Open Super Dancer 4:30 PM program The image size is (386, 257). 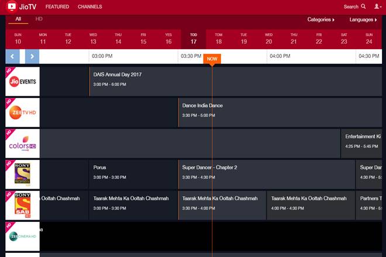(x=369, y=175)
